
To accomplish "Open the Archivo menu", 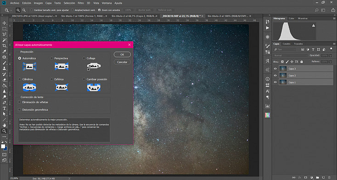I will click(15, 3).
